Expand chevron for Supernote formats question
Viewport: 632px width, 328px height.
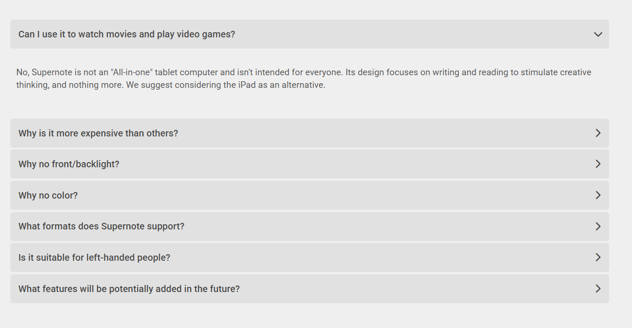[598, 227]
